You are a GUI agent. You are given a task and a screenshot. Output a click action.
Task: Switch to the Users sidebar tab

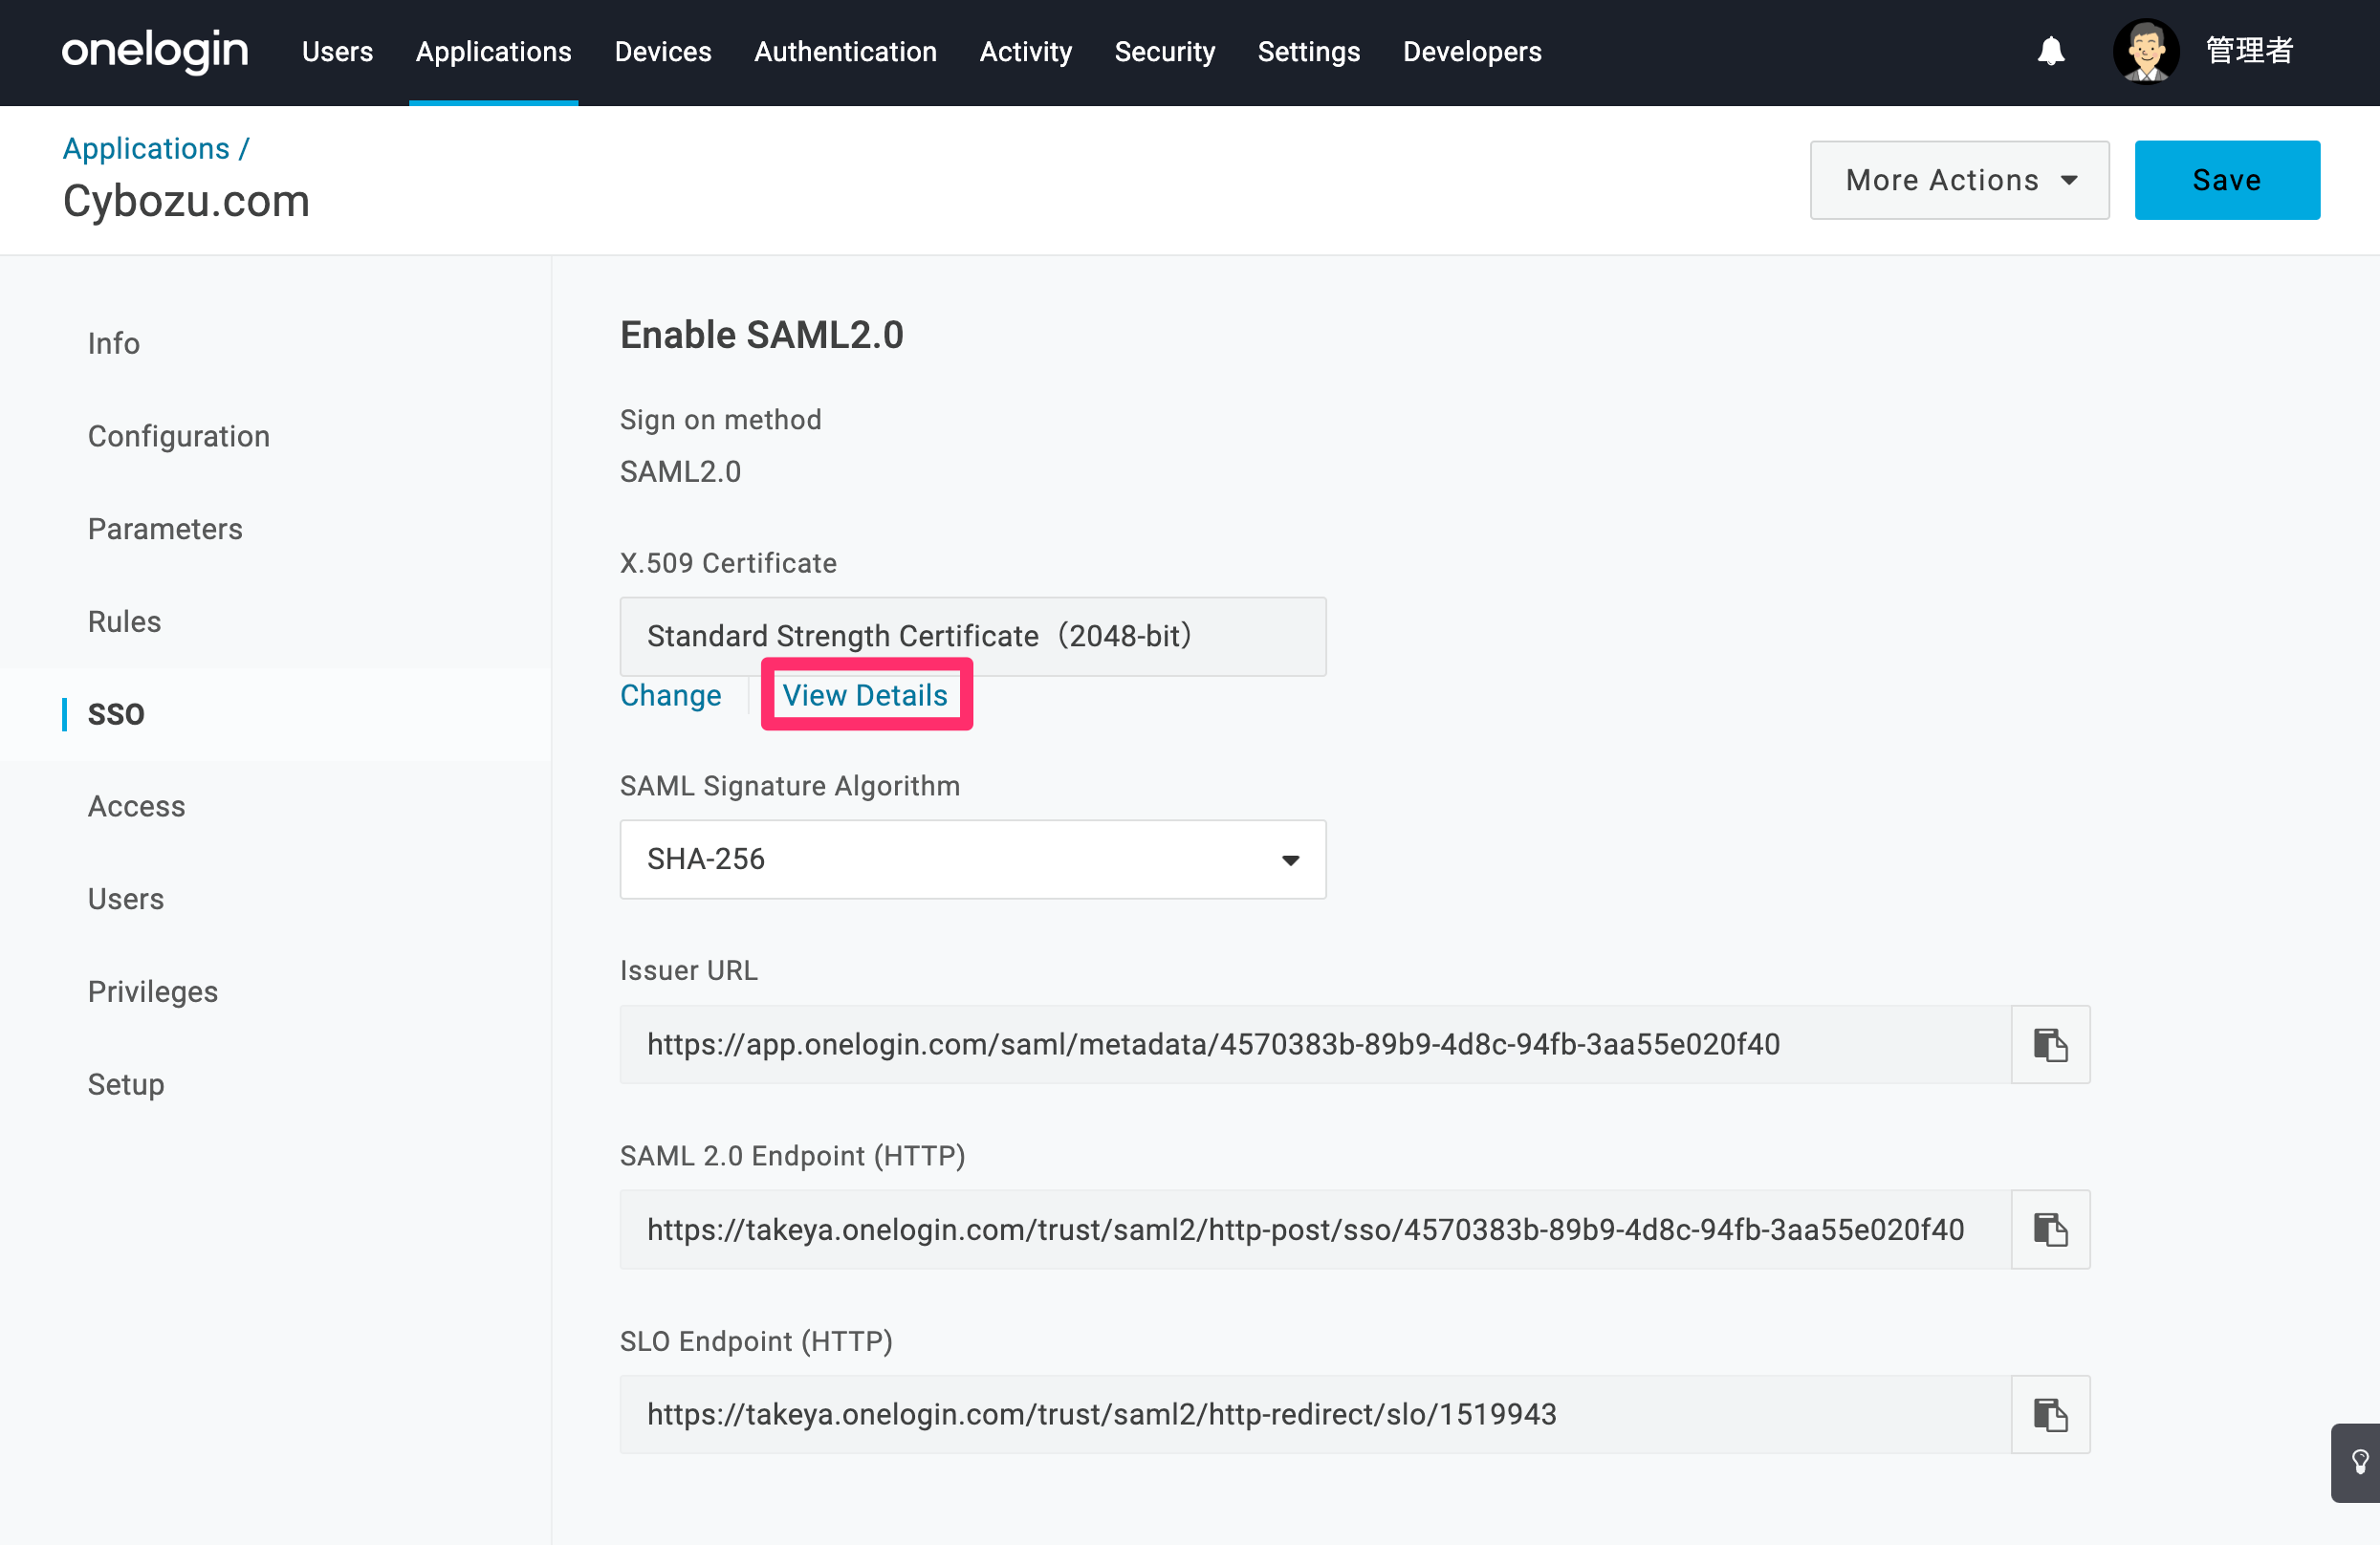(126, 899)
